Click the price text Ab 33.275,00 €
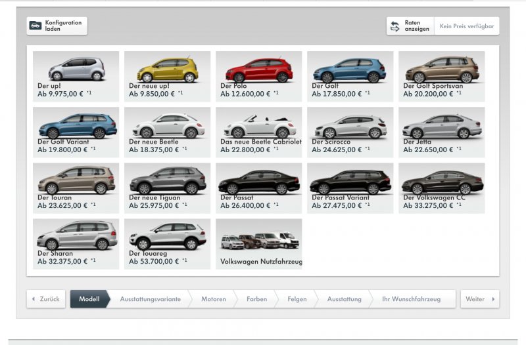Image resolution: width=526 pixels, height=345 pixels. [428, 206]
